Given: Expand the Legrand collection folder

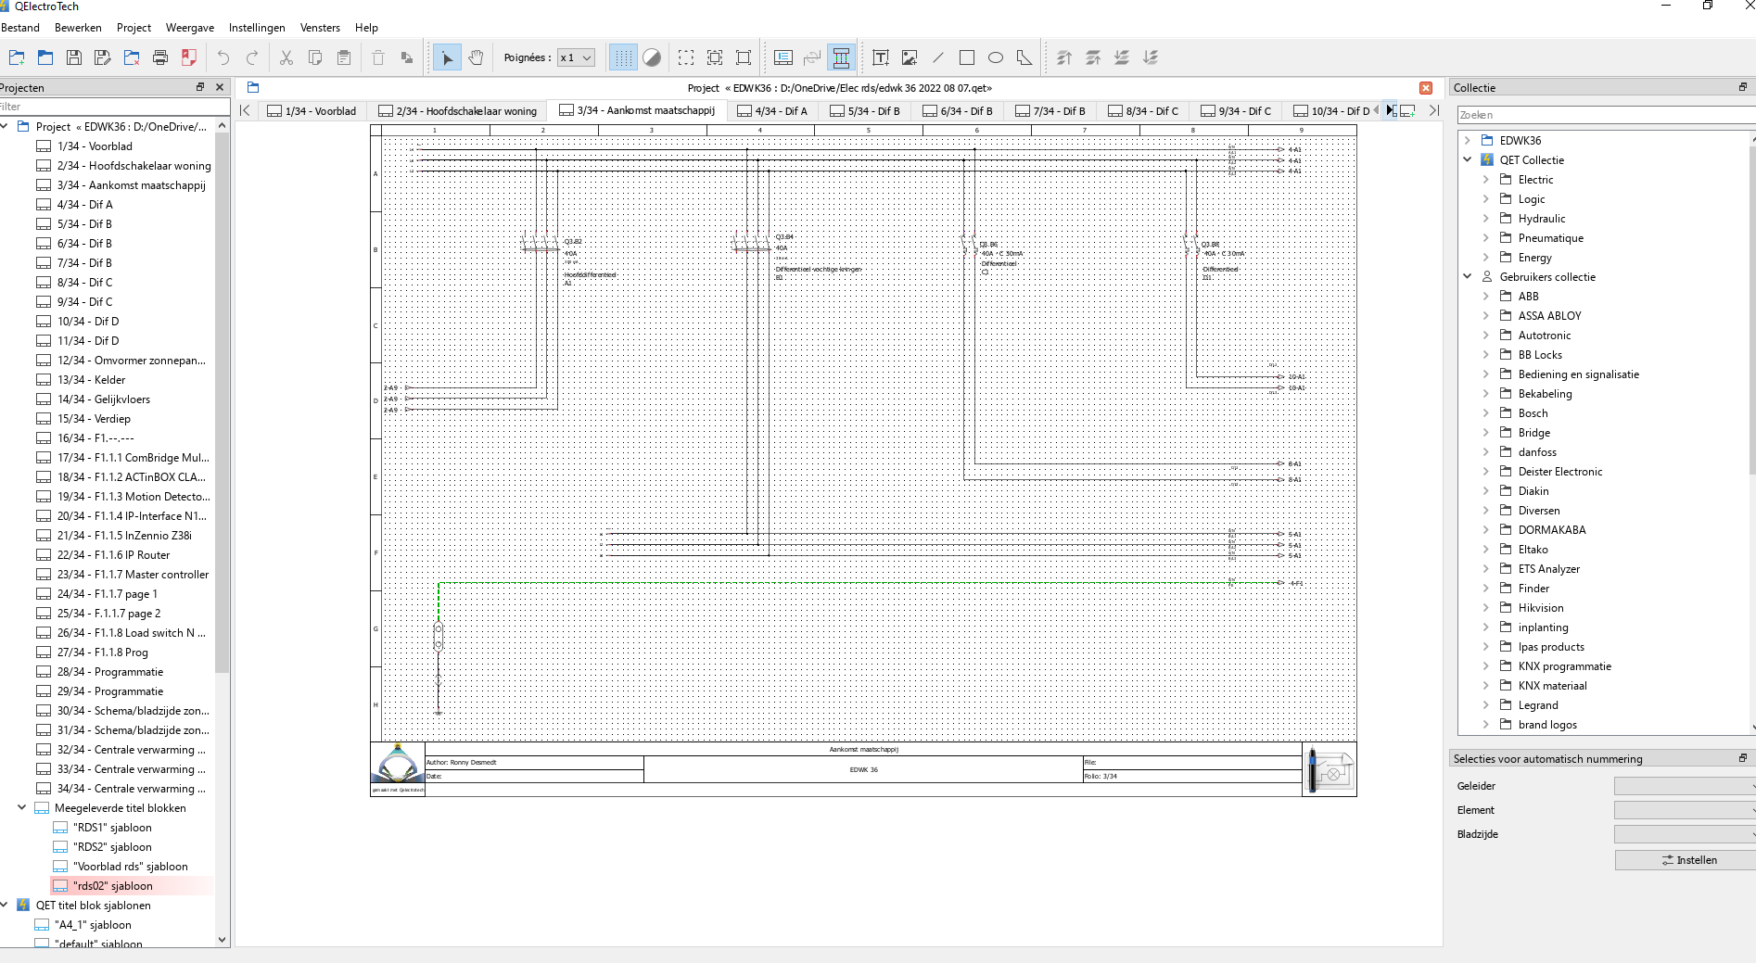Looking at the screenshot, I should 1485,705.
